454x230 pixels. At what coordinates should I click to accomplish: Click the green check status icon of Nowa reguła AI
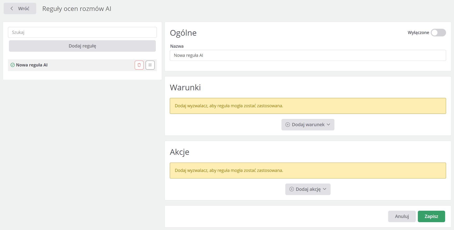tap(12, 65)
